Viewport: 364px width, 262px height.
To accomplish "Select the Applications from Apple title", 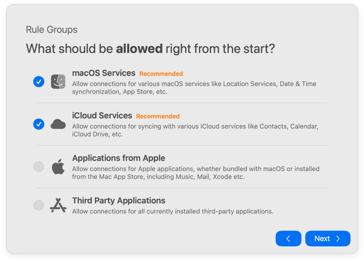I will (x=119, y=158).
